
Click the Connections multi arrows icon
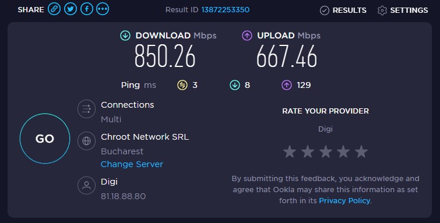click(x=86, y=109)
